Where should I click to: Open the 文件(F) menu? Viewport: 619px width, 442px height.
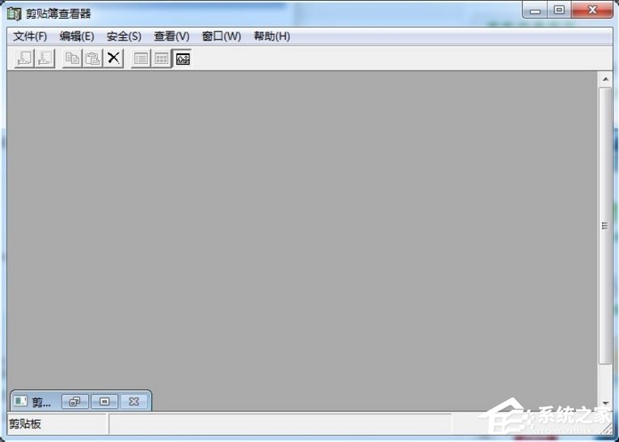coord(30,36)
